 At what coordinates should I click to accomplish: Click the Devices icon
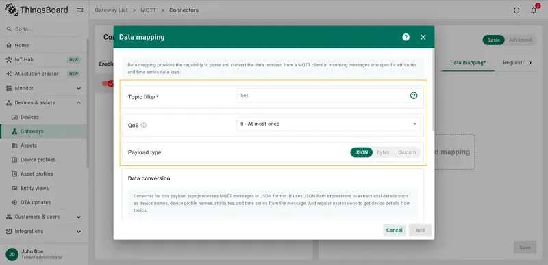(x=14, y=117)
